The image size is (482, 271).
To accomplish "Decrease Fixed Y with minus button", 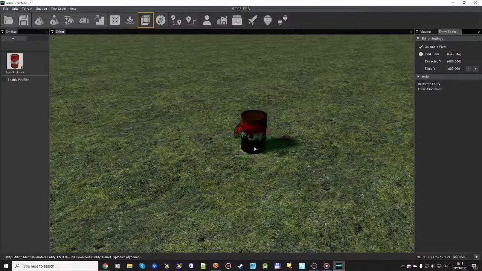I will (468, 69).
